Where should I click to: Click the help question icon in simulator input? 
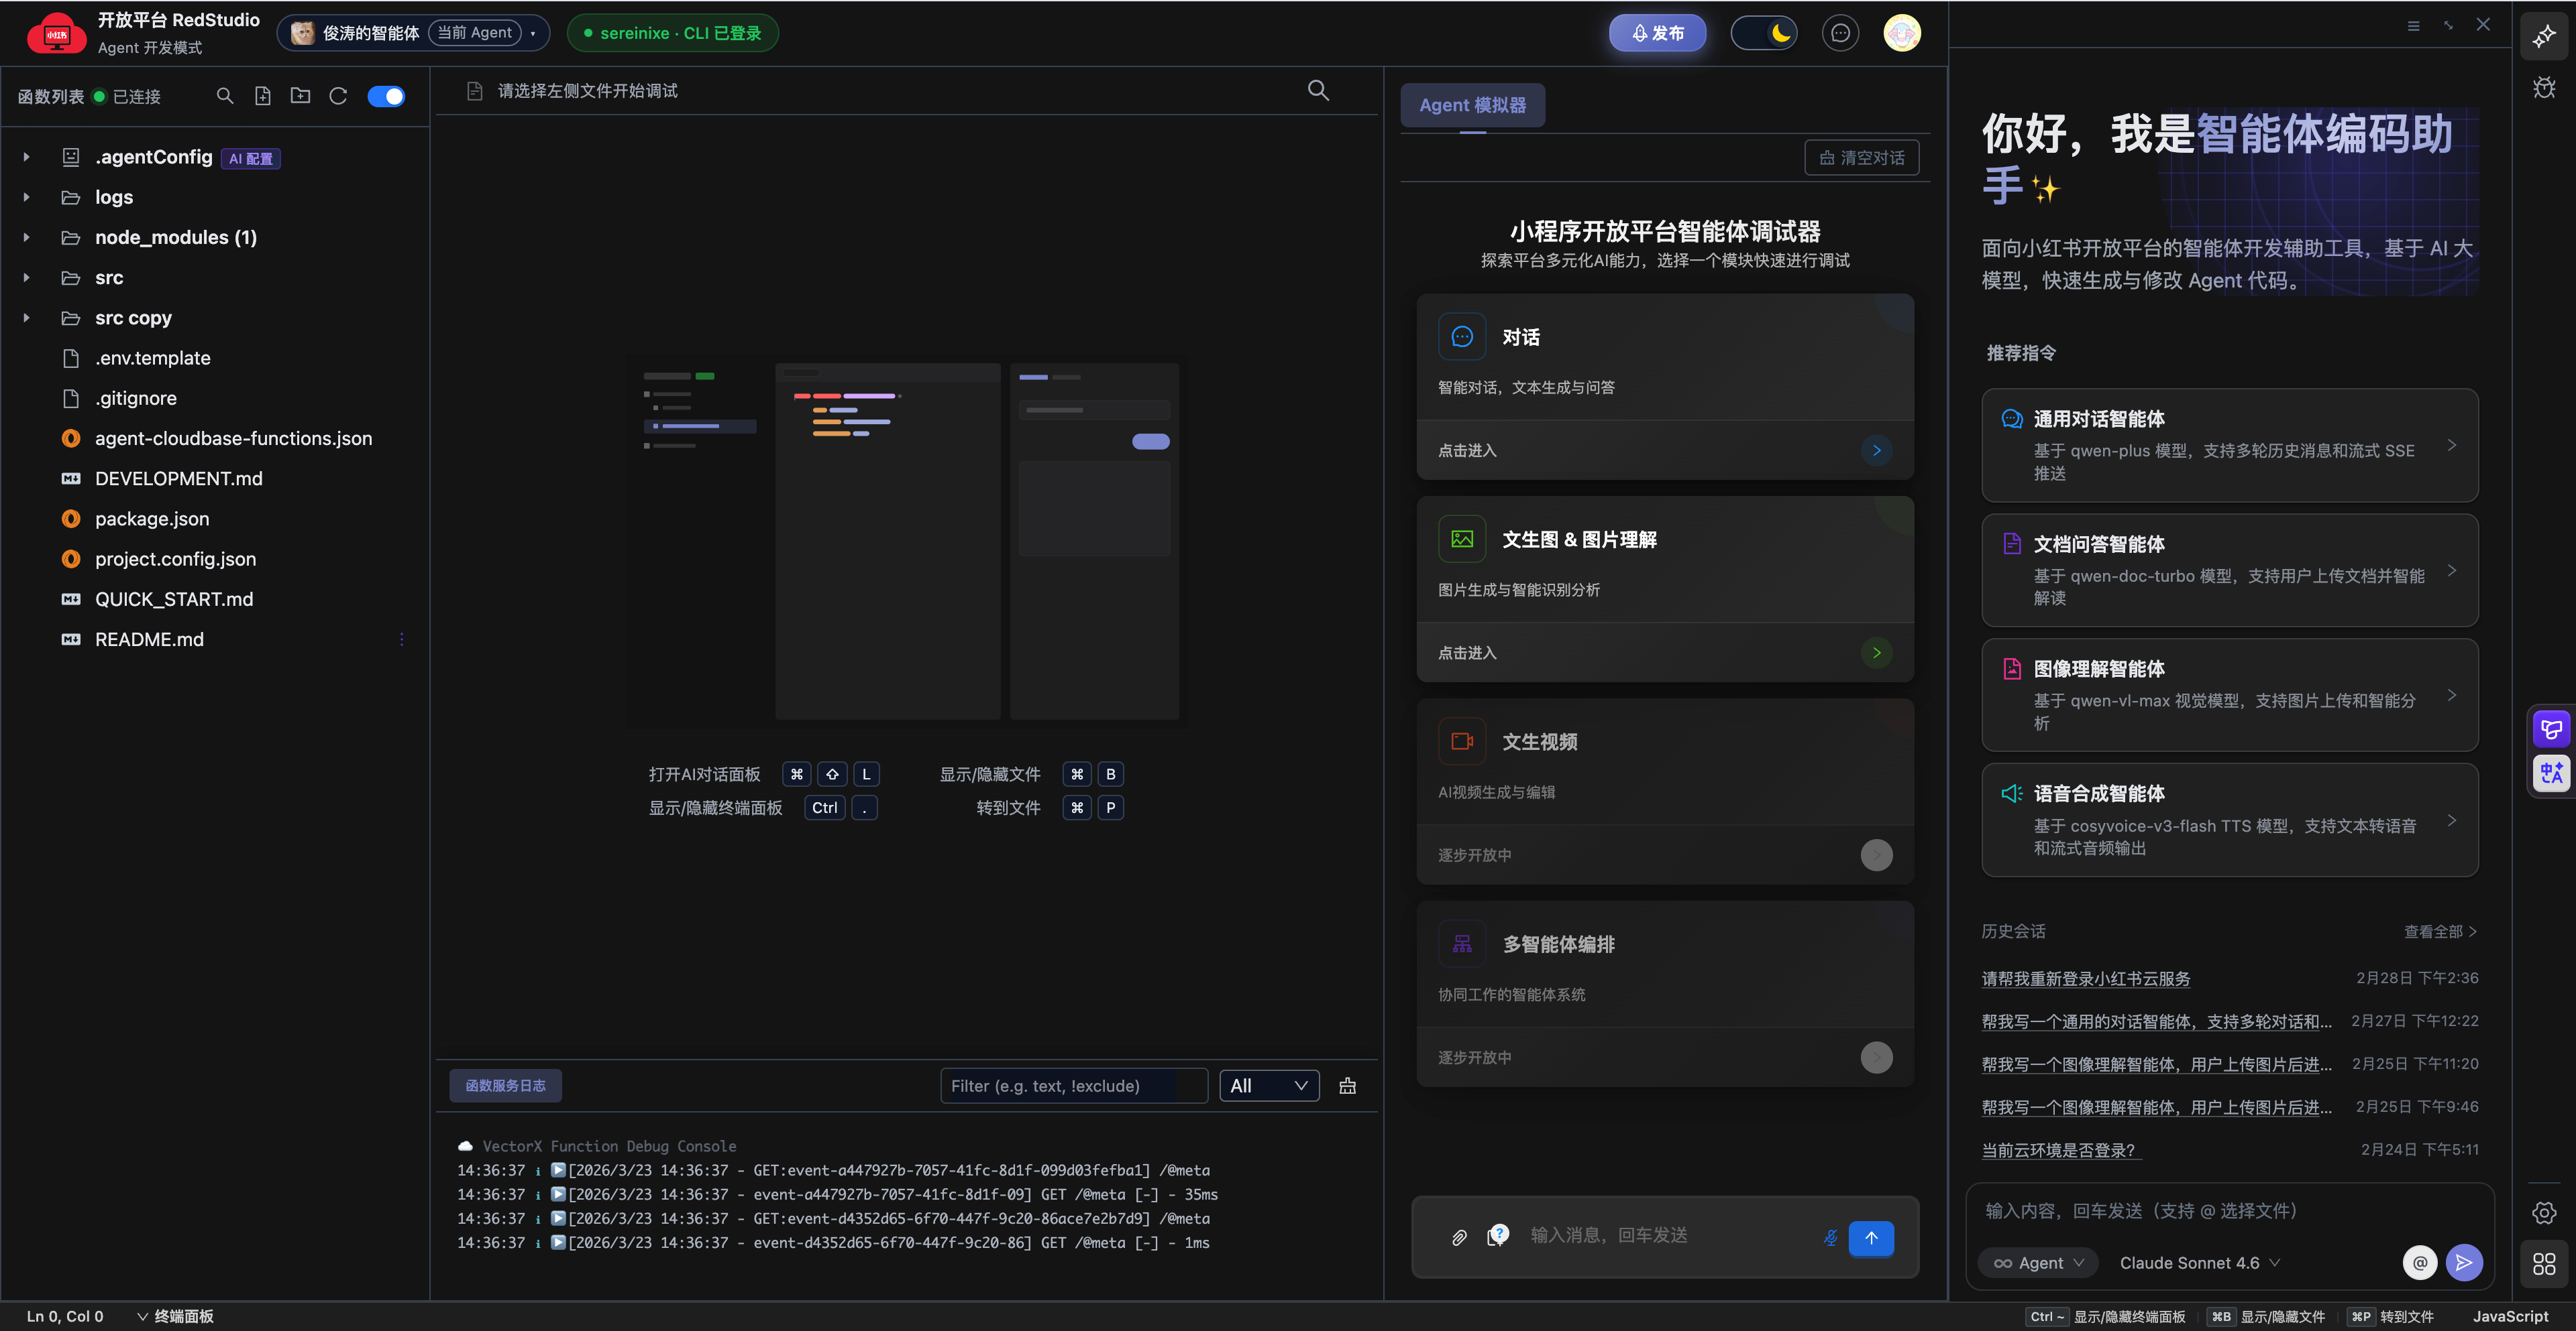point(1497,1235)
